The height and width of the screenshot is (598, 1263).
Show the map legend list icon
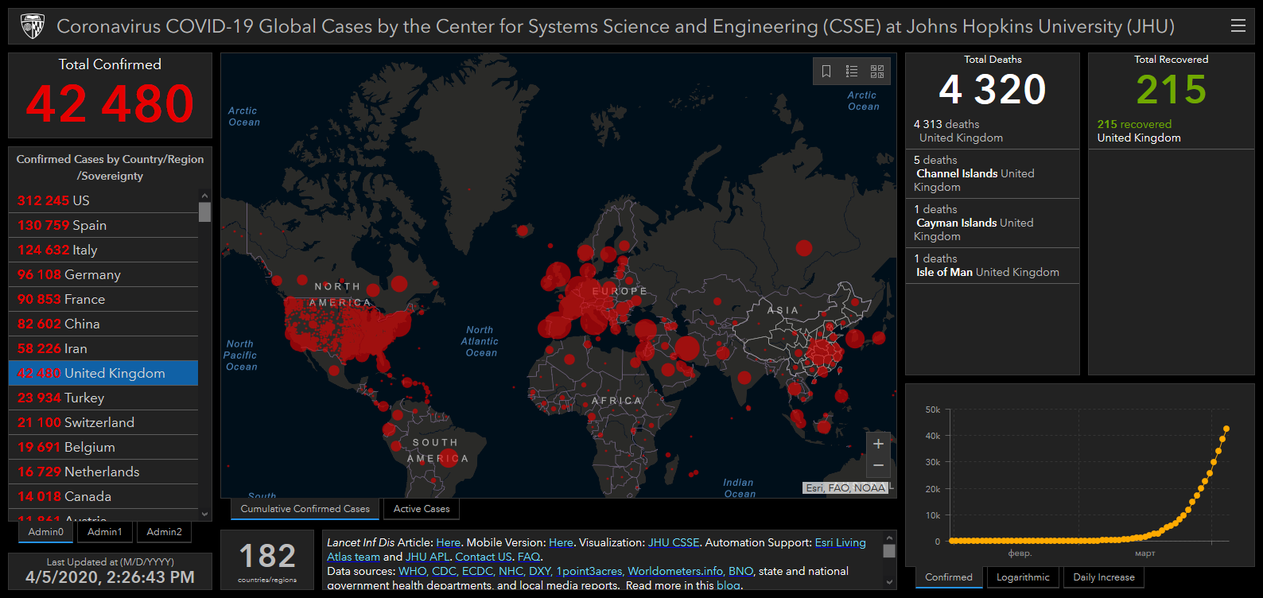pos(852,72)
